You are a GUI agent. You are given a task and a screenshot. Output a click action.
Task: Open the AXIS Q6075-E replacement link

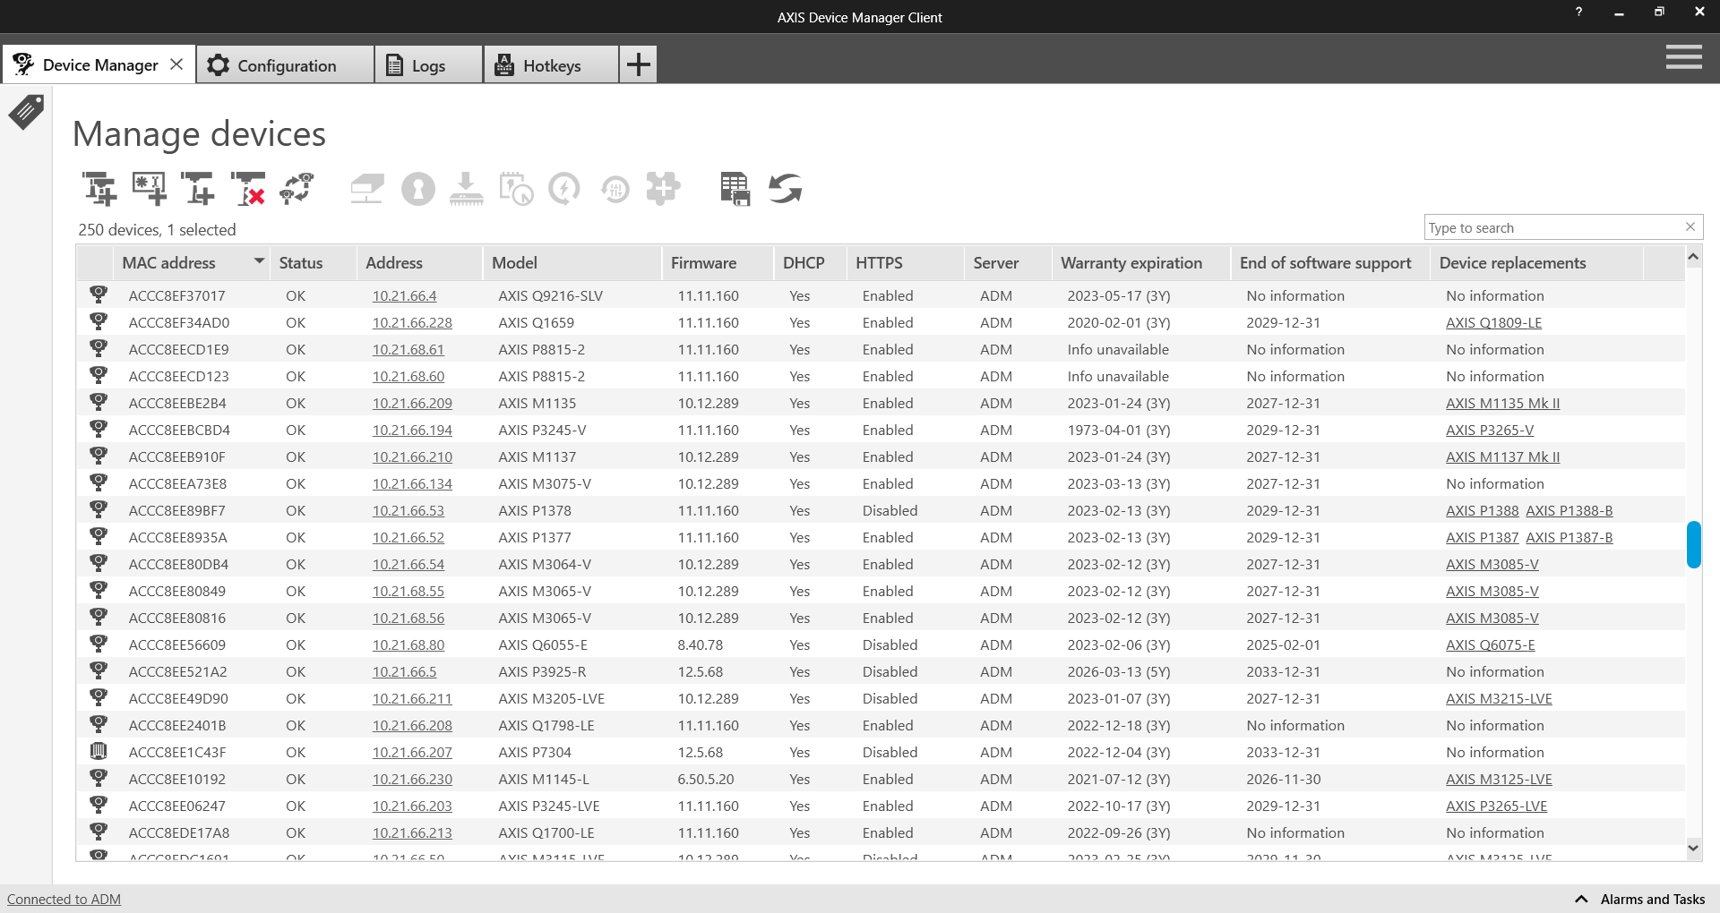tap(1490, 644)
